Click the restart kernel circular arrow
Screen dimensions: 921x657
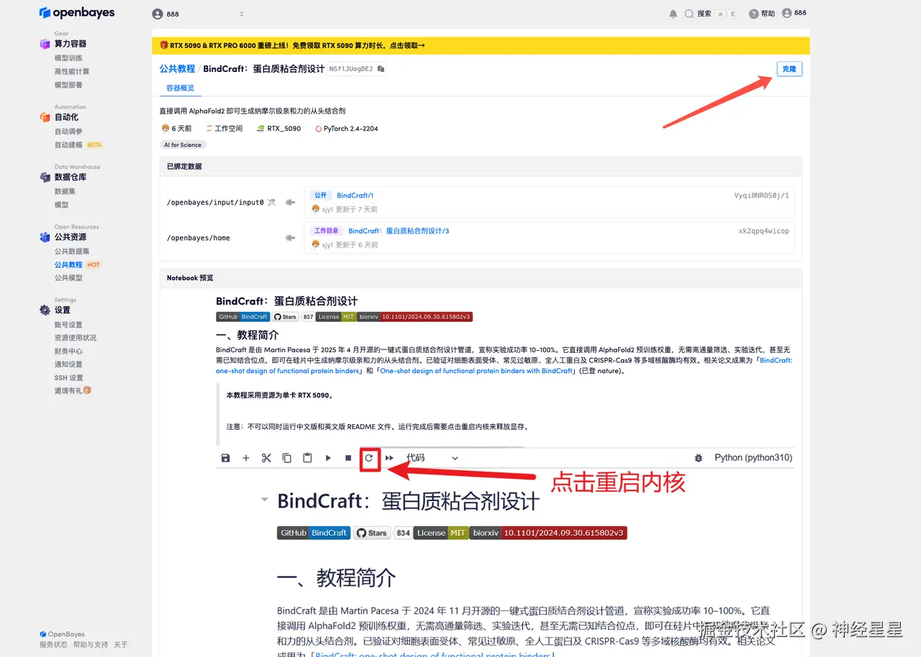point(369,458)
